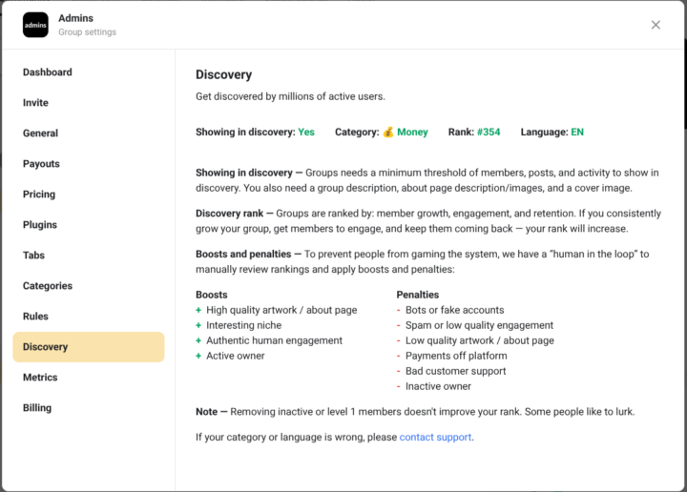Screen dimensions: 687x492
Task: Click the bold 'Discovery rank' paragraph label
Action: [229, 214]
